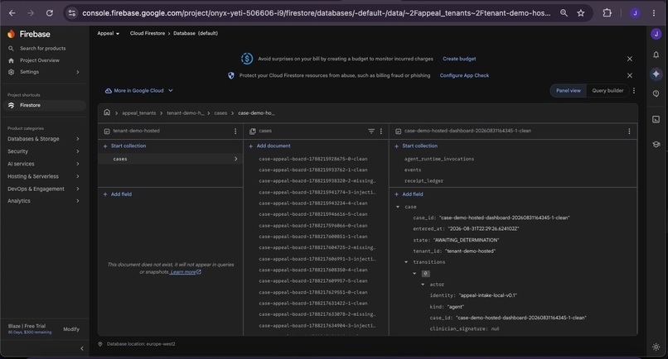Reload the page with refresh icon
The width and height of the screenshot is (668, 359).
coord(50,13)
